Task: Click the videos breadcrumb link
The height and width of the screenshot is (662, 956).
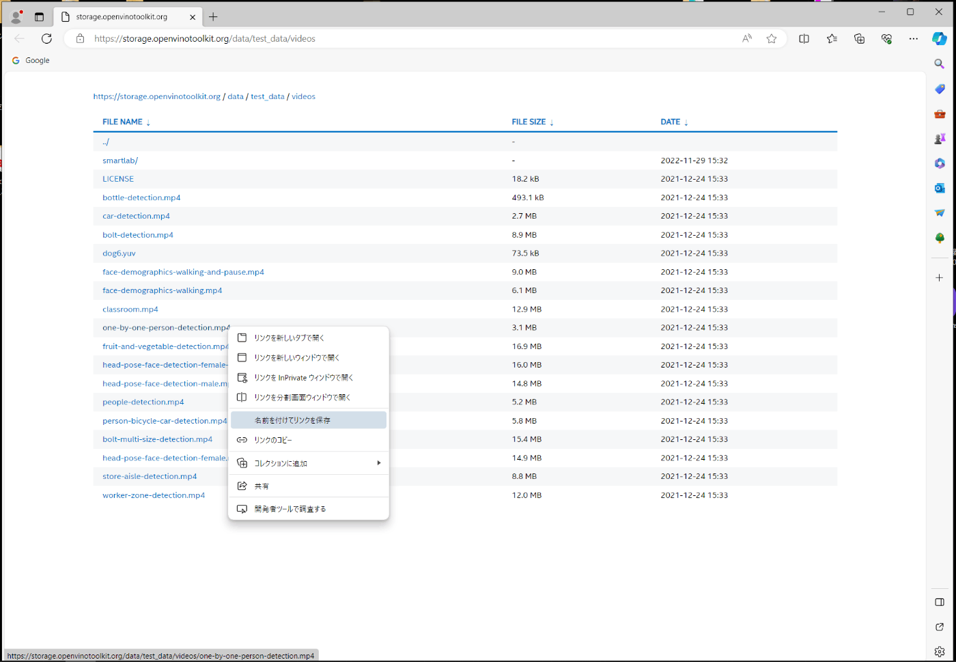Action: (303, 96)
